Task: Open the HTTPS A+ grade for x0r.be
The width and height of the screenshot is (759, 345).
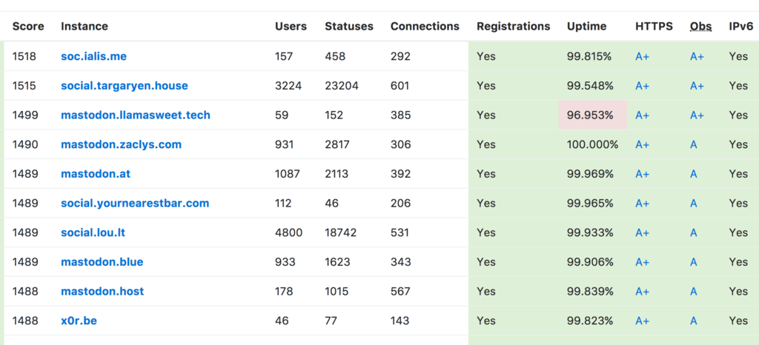Action: tap(643, 321)
